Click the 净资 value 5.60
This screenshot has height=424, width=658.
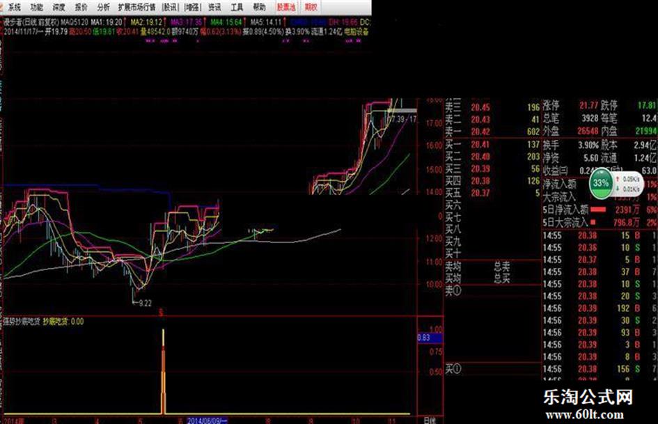(590, 158)
